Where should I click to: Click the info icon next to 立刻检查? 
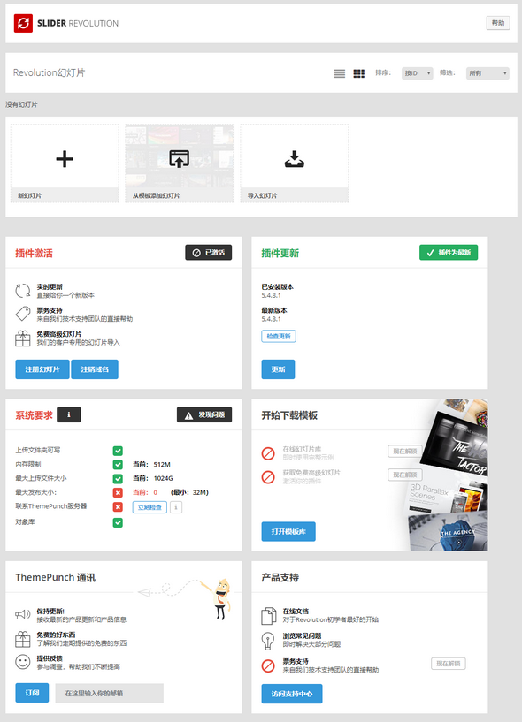[x=176, y=507]
